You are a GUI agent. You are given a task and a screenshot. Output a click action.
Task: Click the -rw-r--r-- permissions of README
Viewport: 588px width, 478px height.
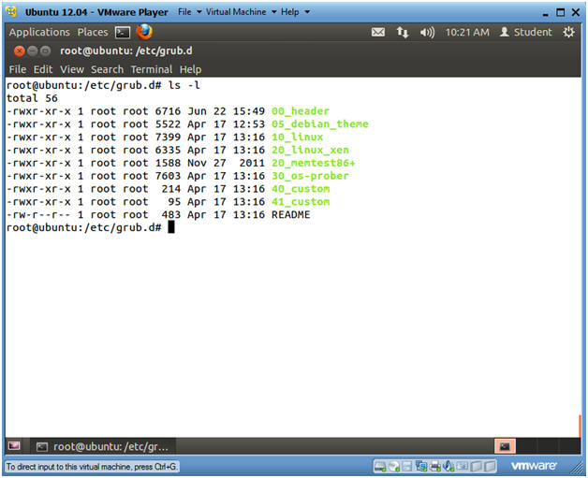tap(38, 214)
